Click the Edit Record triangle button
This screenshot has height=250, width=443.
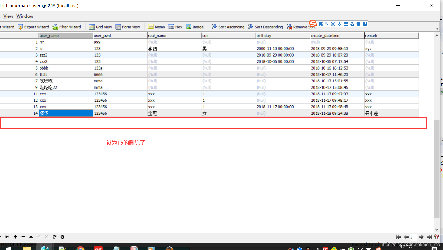tap(31, 237)
